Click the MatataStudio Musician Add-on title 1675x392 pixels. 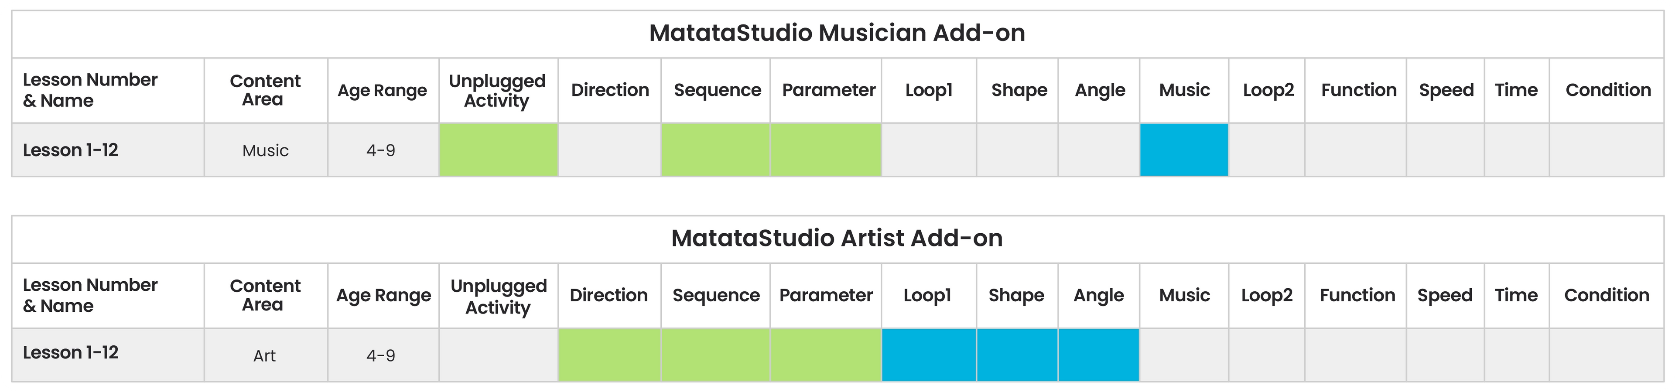pyautogui.click(x=837, y=33)
